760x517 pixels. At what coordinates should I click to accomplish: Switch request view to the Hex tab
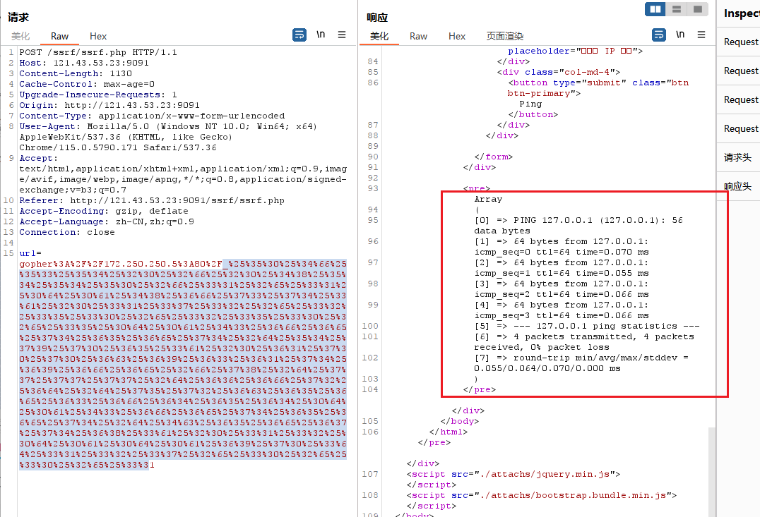(98, 36)
